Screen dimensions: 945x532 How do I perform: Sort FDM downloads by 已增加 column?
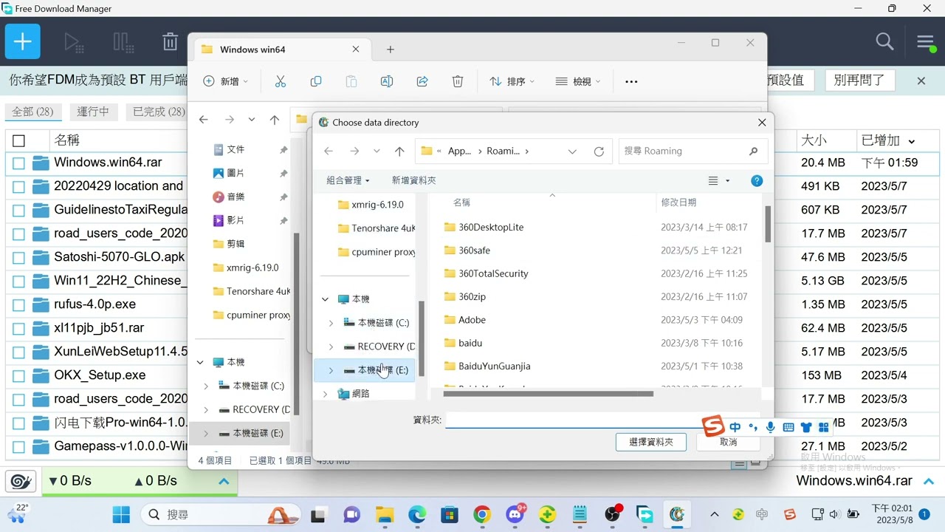pos(888,140)
